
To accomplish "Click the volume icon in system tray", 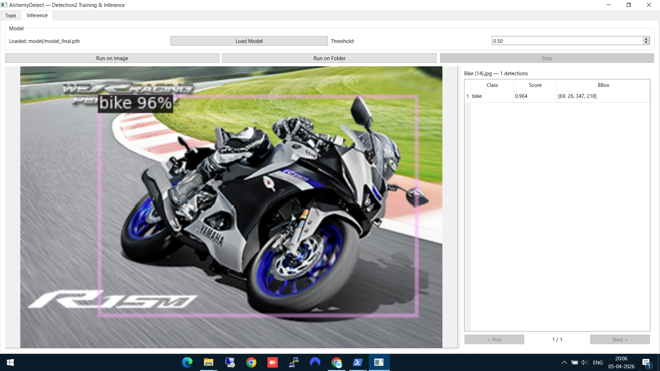I will coord(584,362).
